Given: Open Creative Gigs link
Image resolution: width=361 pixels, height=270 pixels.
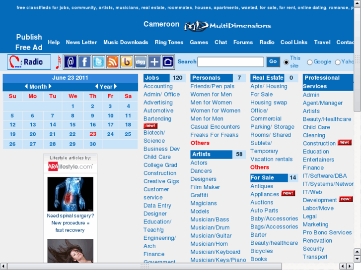Looking at the screenshot, I should point(161,181).
